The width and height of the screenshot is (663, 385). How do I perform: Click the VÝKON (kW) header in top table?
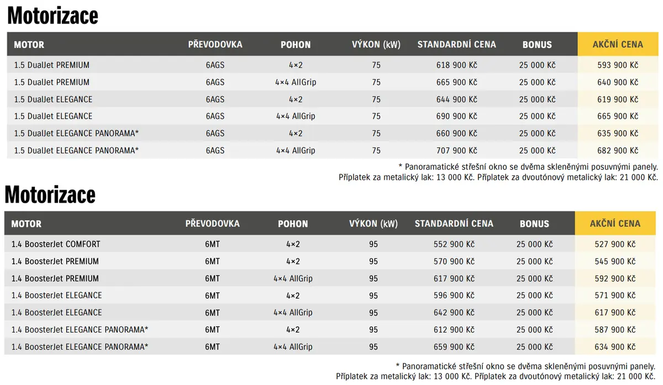376,45
